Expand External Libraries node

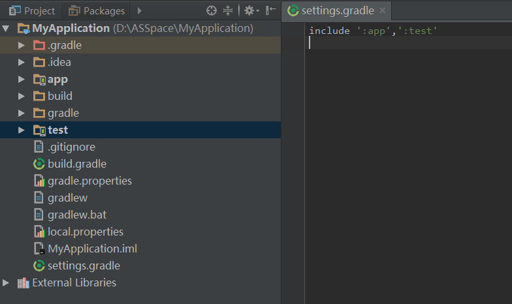pyautogui.click(x=7, y=282)
